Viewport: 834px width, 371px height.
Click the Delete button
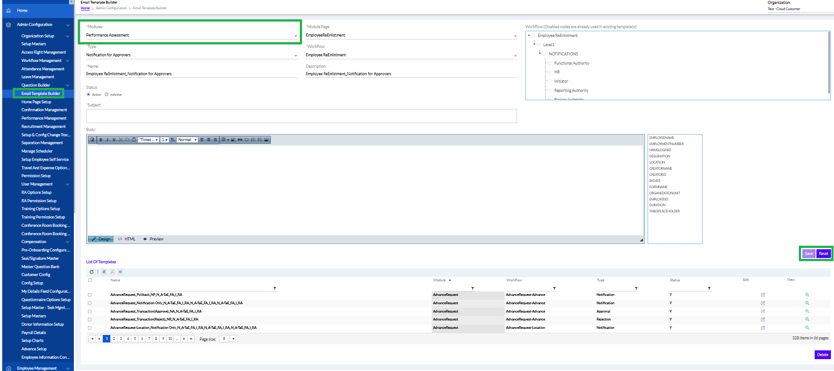[x=822, y=355]
